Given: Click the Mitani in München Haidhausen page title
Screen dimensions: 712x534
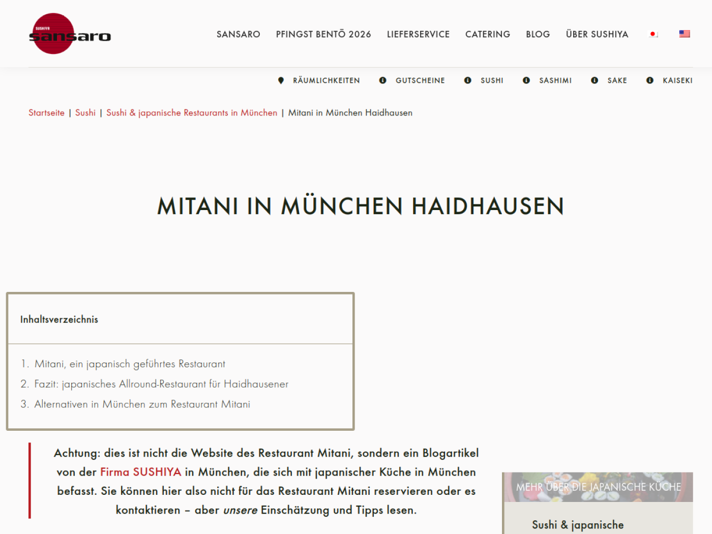Looking at the screenshot, I should (361, 206).
